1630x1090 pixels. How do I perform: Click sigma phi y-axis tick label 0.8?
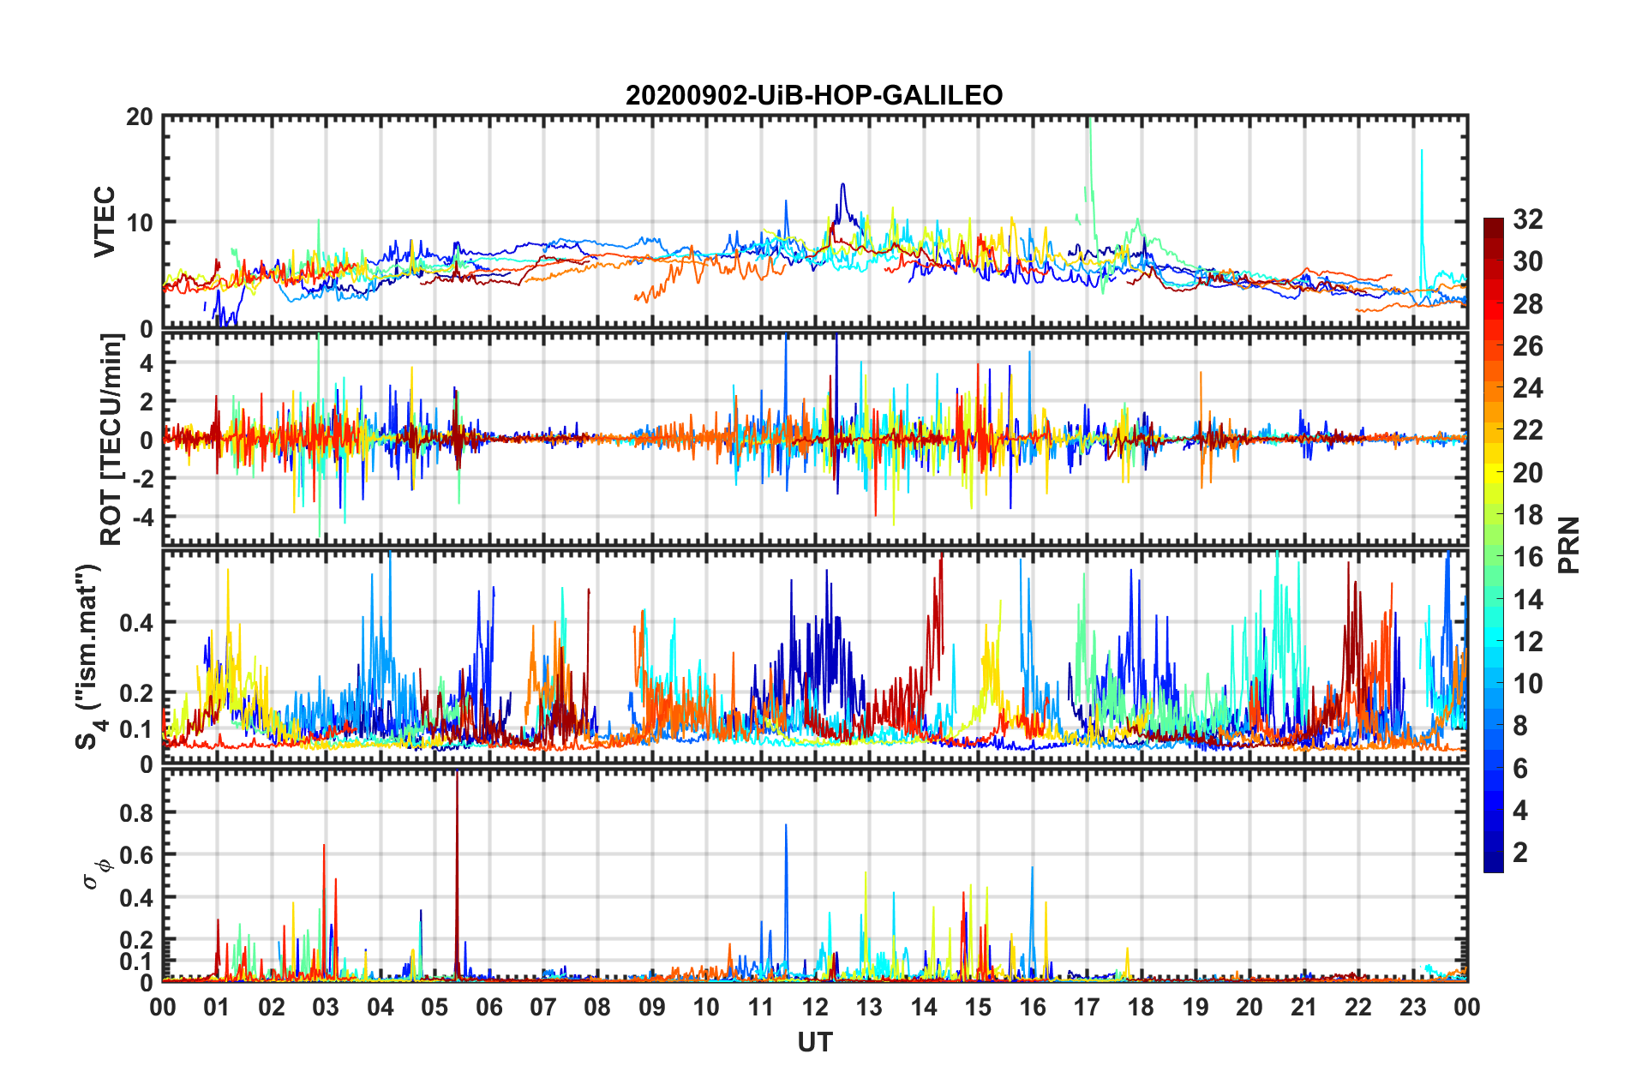tap(136, 813)
